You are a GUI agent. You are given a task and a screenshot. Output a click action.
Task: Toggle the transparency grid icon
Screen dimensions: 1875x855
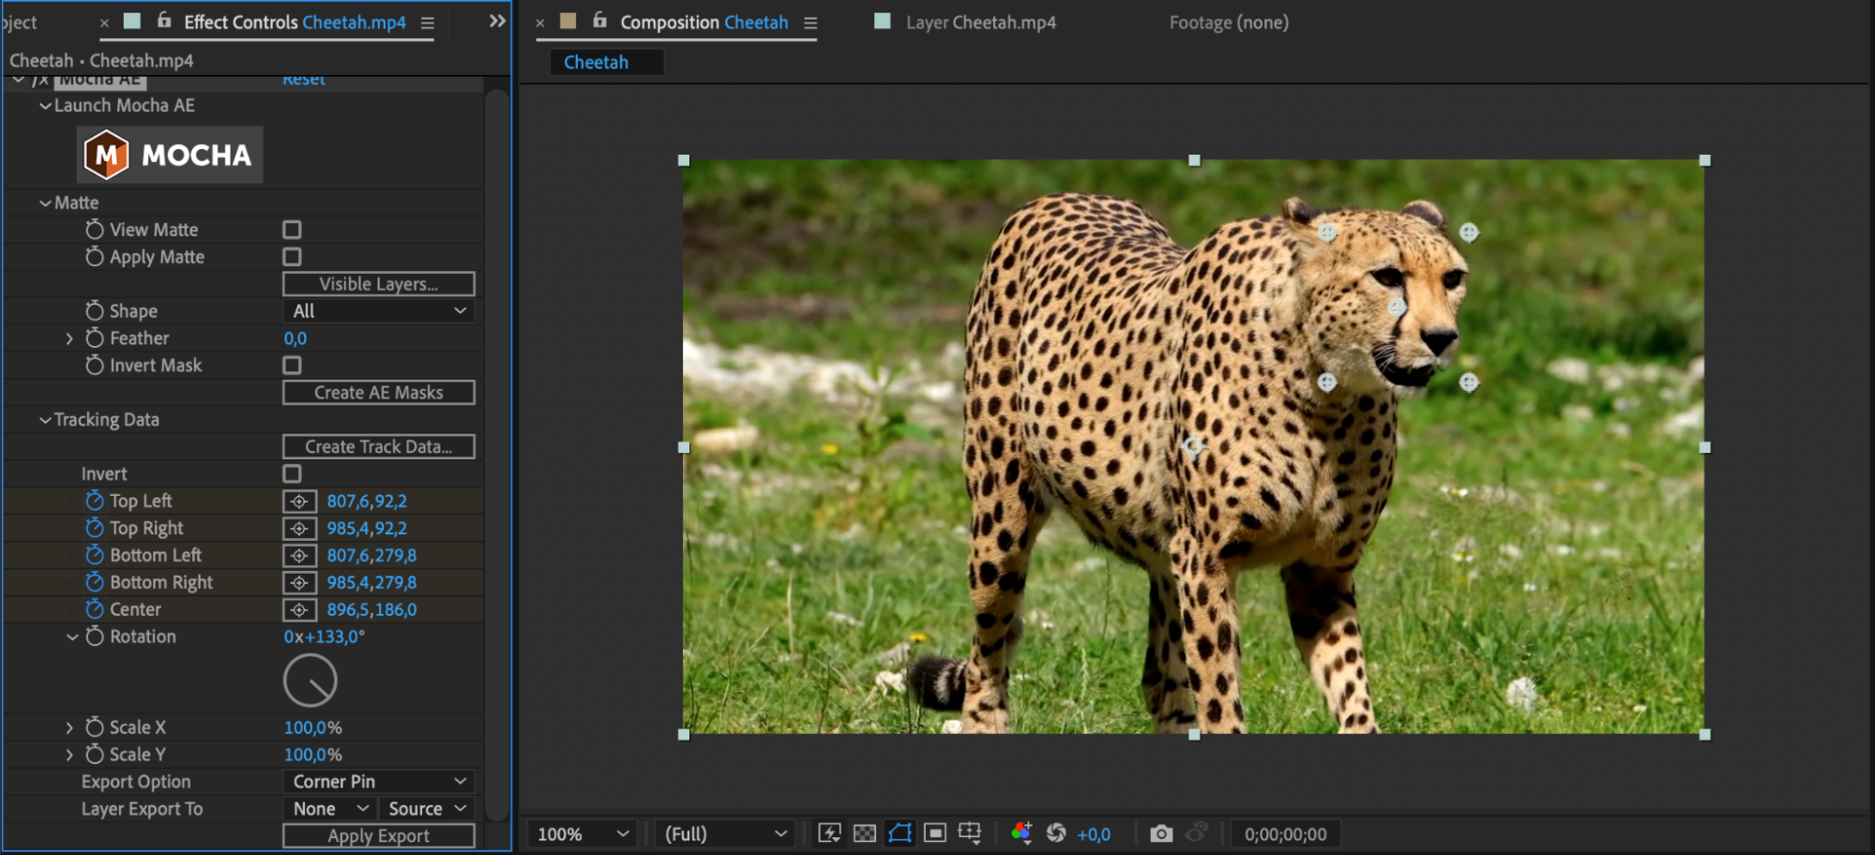point(864,833)
